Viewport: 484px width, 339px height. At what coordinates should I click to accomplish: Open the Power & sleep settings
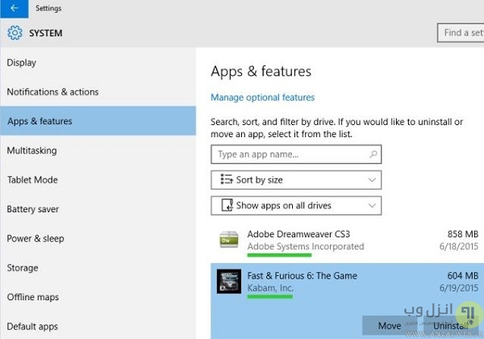(x=35, y=239)
